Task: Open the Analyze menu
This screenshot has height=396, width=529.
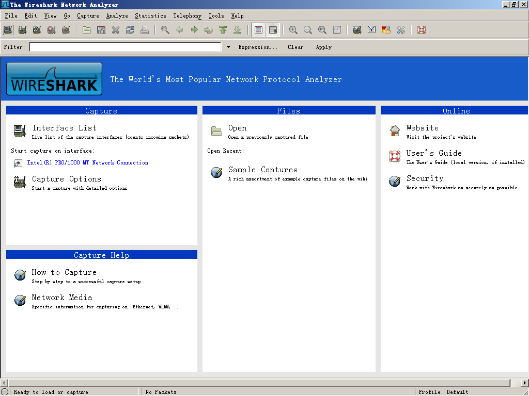Action: pos(117,16)
